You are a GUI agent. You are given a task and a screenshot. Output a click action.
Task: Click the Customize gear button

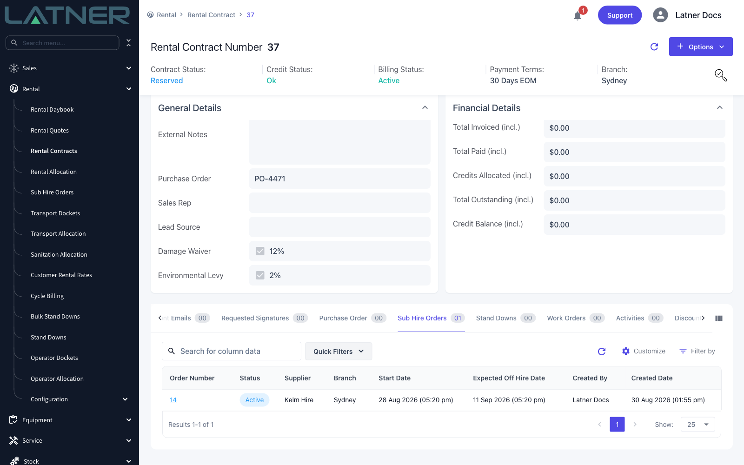click(x=644, y=351)
